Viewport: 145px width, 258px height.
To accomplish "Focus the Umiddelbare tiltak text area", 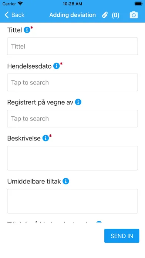I will (72, 201).
